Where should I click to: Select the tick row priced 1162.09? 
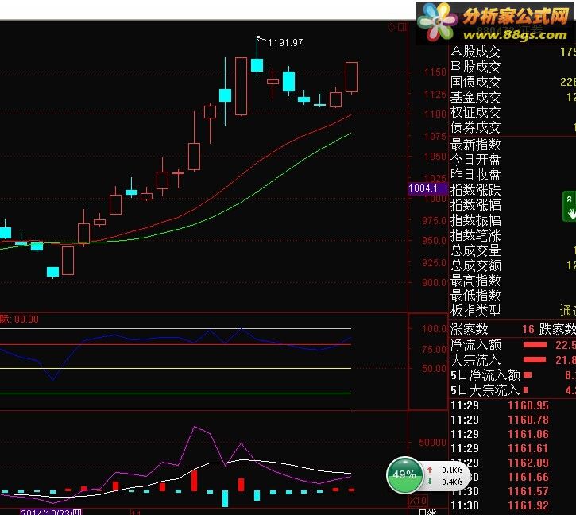[512, 463]
